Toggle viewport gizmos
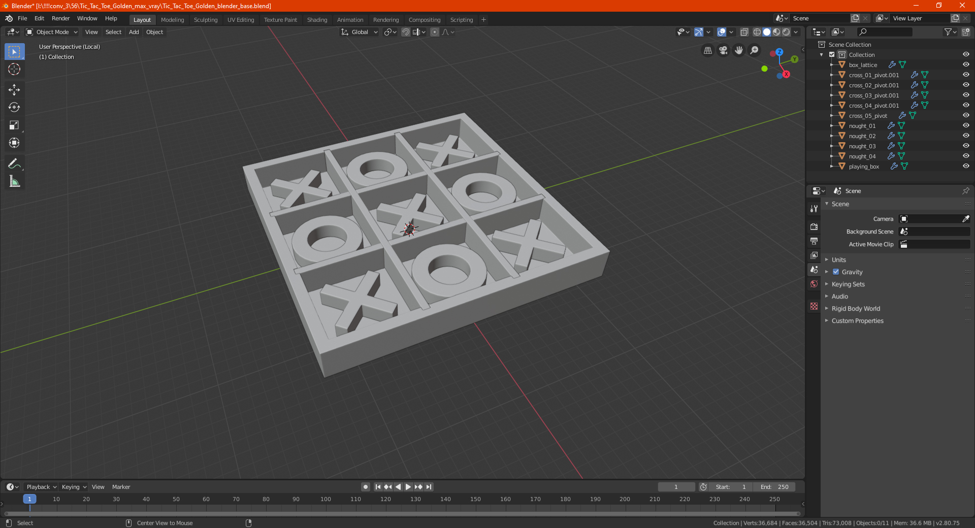Viewport: 975px width, 528px height. pos(699,32)
